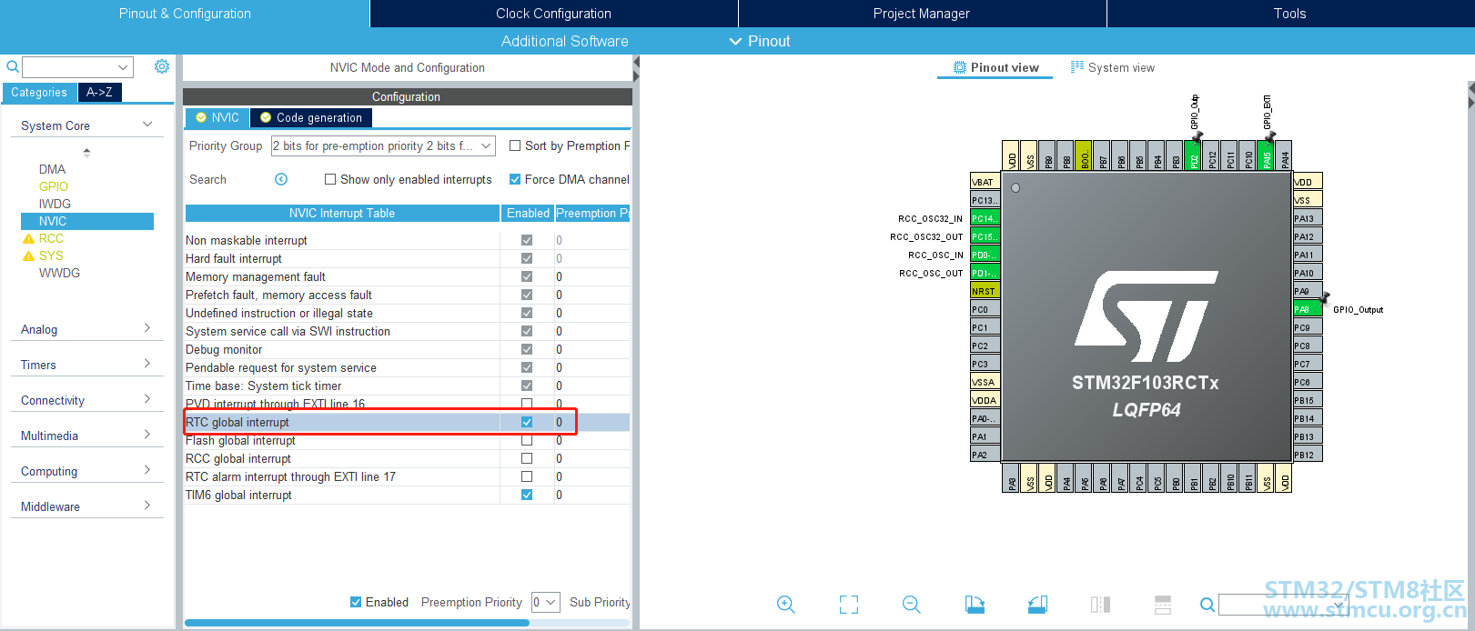Check Sort by Premption Priority
Screen dimensions: 1475x631
pos(515,145)
